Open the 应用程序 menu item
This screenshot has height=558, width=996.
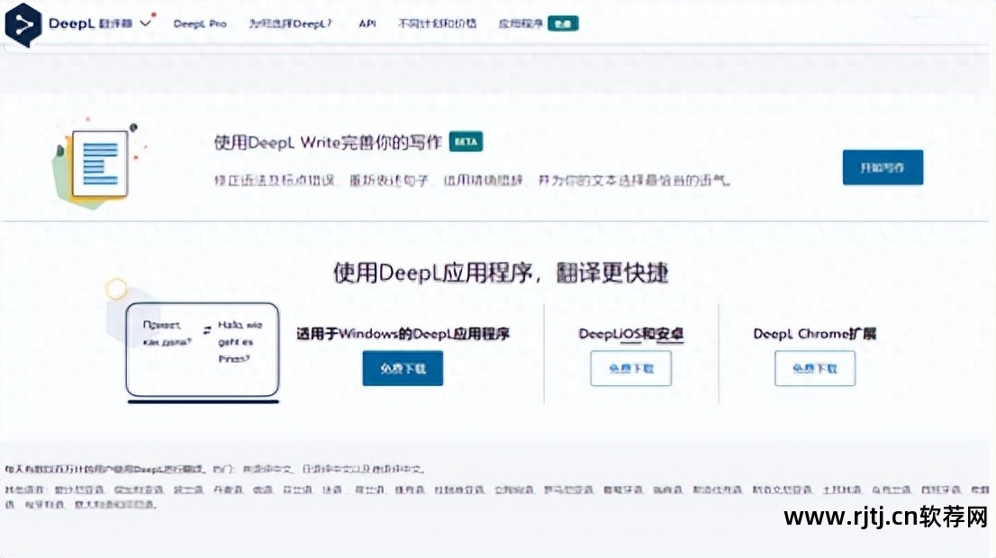pos(521,24)
